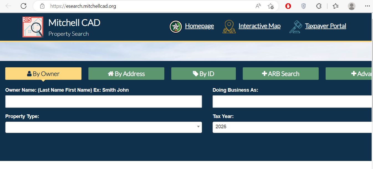Open the Favorites list icon
Viewport: 373px width, 169px height.
[336, 6]
